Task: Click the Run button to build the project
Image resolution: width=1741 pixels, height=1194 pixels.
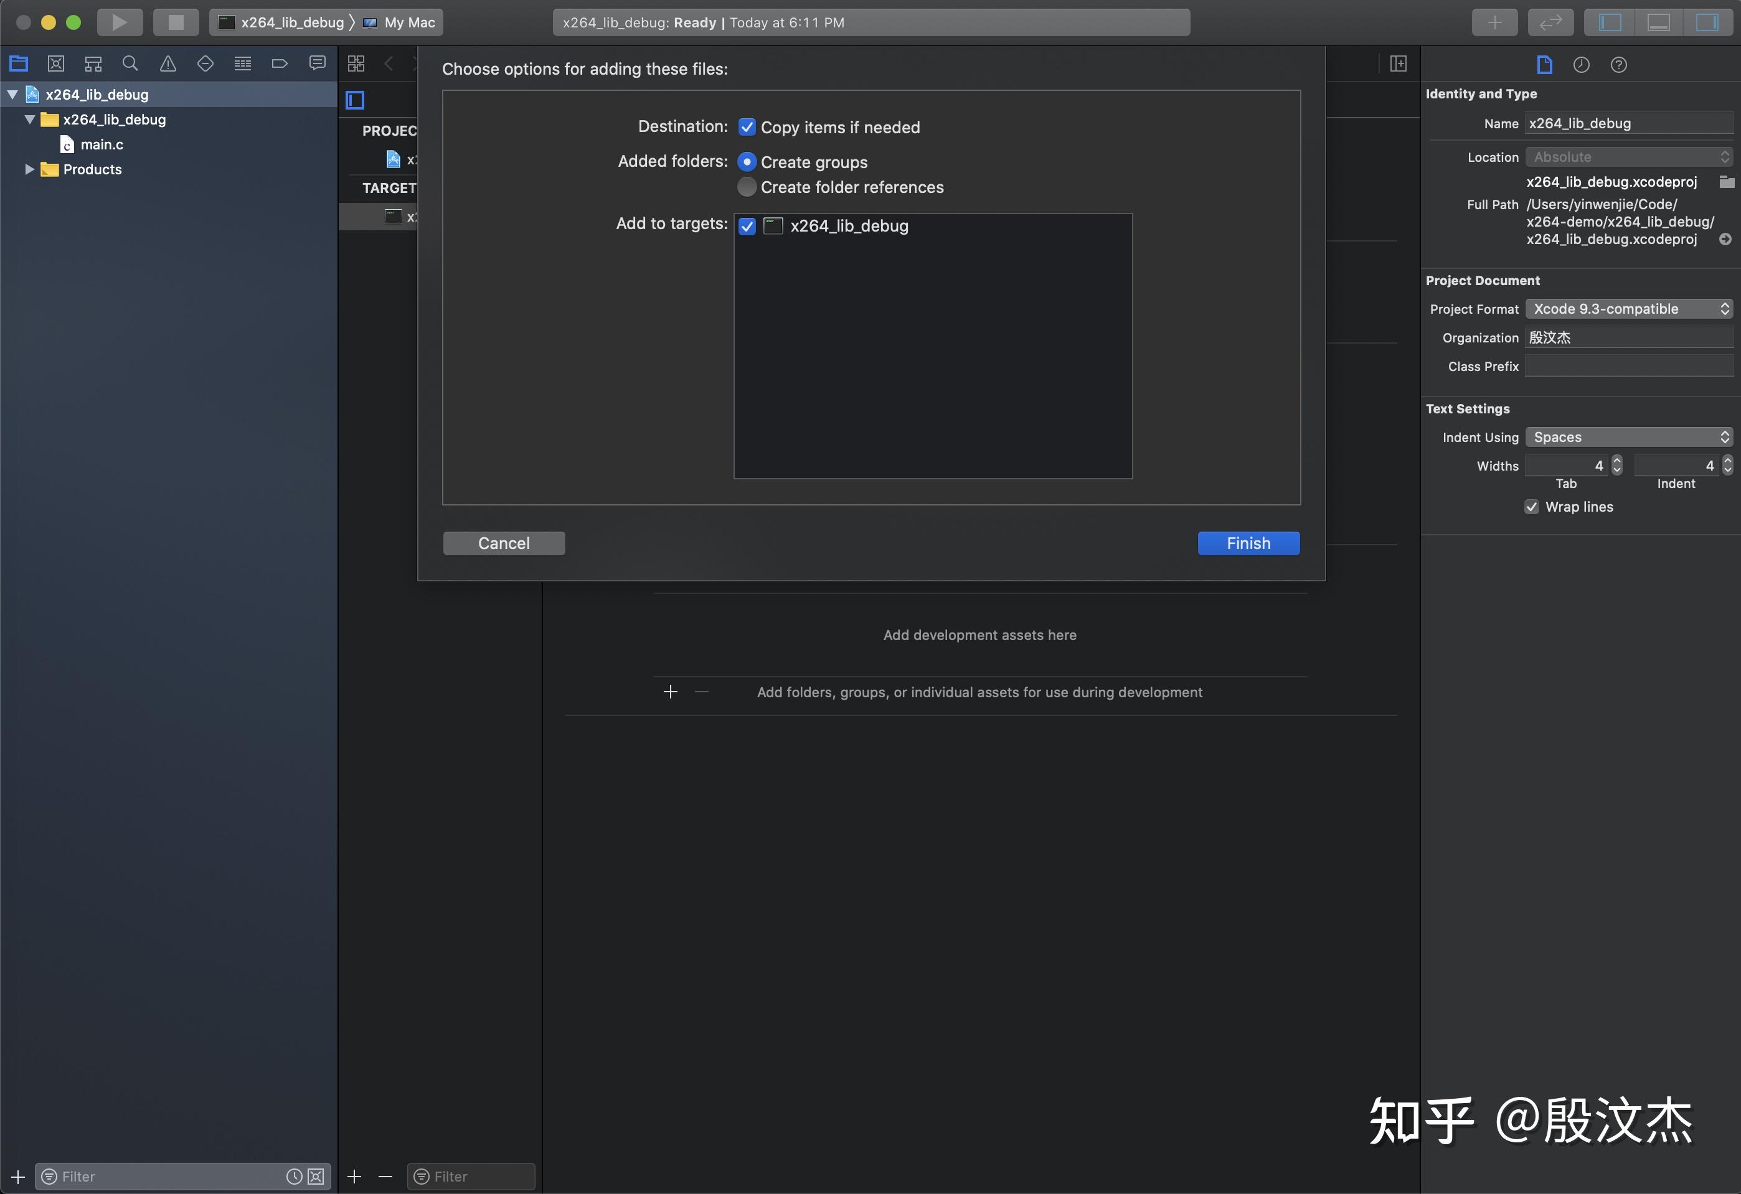Action: [x=119, y=22]
